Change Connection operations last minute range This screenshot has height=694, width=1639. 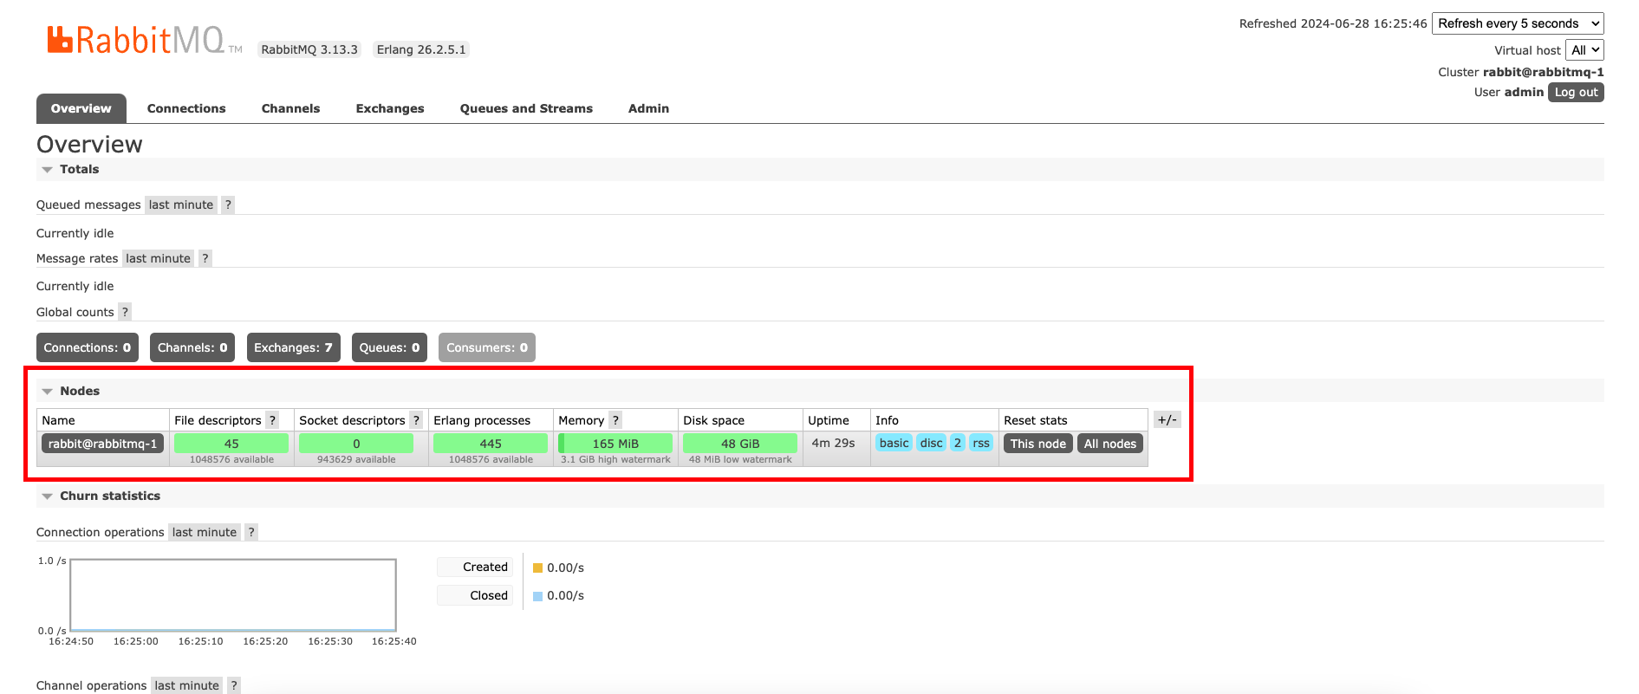(205, 532)
